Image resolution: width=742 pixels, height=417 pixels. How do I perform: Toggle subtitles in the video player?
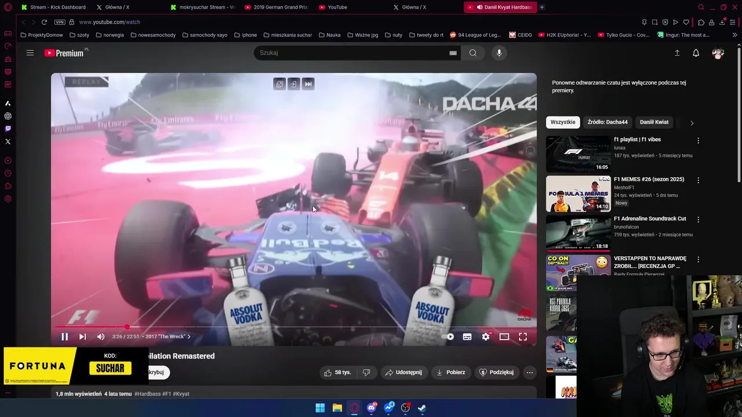[x=467, y=336]
